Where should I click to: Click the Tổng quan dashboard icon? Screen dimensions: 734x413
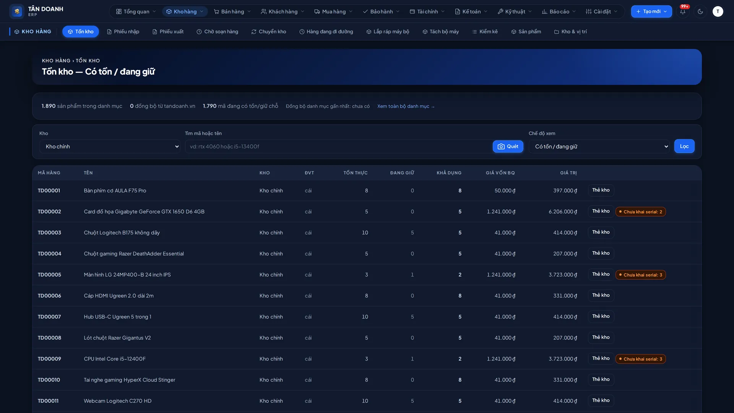pyautogui.click(x=119, y=11)
